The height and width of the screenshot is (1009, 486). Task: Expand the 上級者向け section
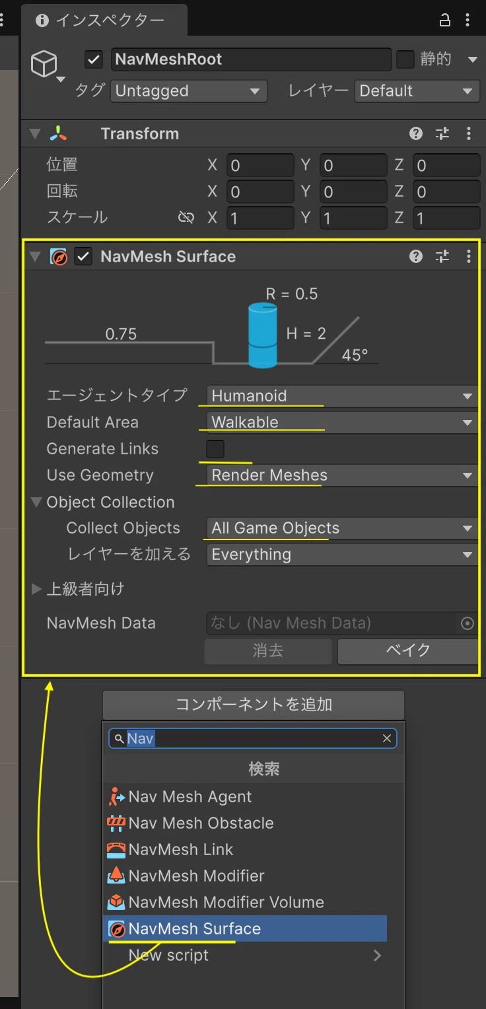36,589
